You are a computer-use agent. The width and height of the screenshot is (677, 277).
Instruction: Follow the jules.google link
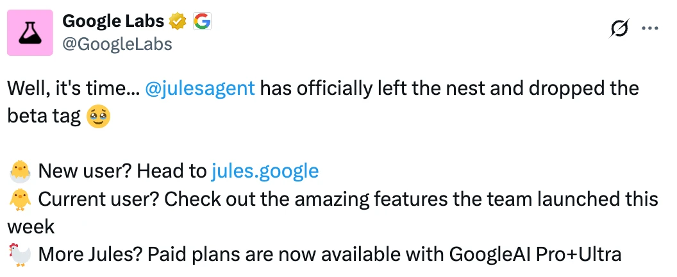point(265,171)
